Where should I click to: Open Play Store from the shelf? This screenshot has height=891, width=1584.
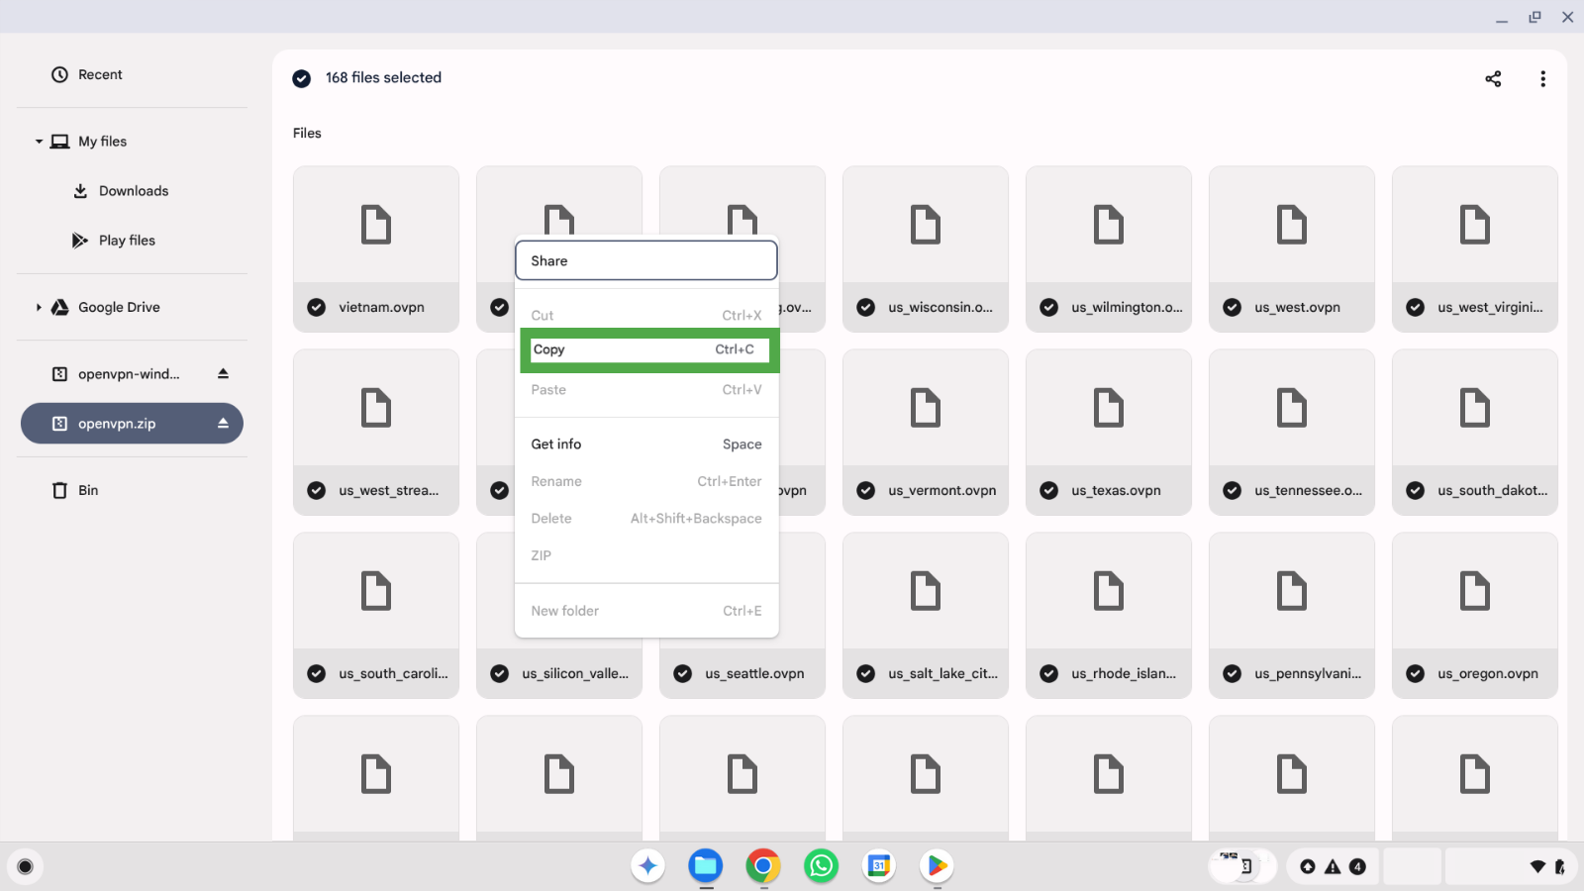coord(937,866)
